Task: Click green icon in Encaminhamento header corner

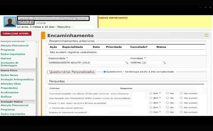Action: tap(206, 35)
